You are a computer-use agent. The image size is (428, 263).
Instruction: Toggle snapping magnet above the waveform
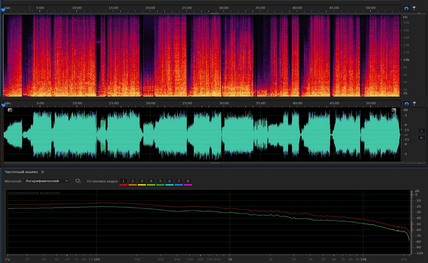point(406,104)
